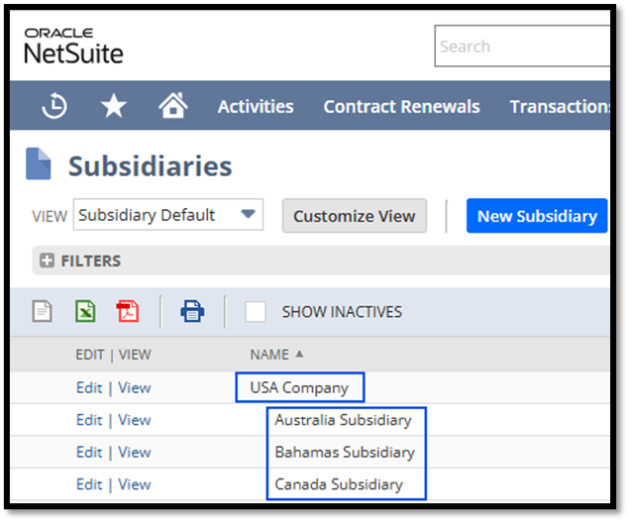The height and width of the screenshot is (522, 629).
Task: Toggle the Show Inactives checkbox
Action: coord(256,312)
